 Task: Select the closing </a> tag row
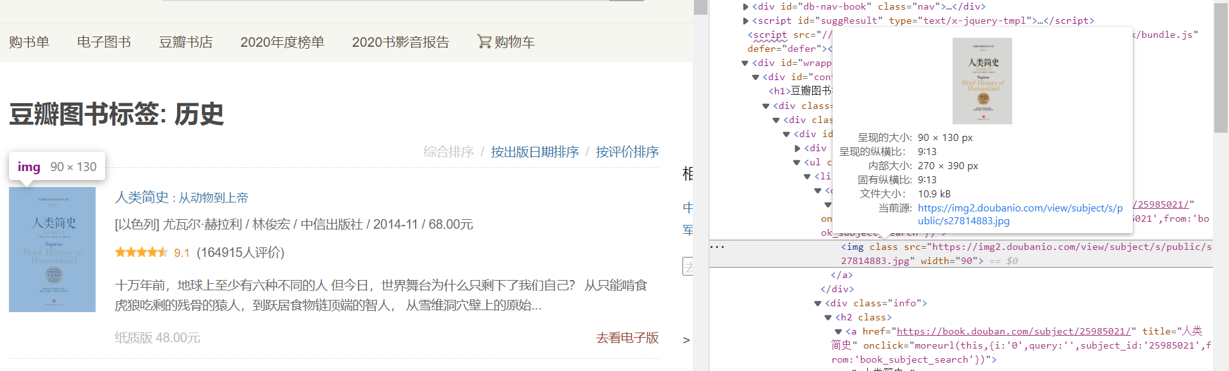[842, 275]
